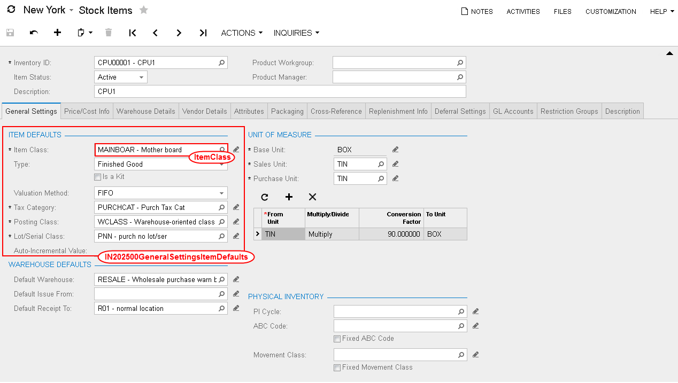The image size is (678, 383).
Task: Open the Warehouse Details tab
Action: point(145,111)
